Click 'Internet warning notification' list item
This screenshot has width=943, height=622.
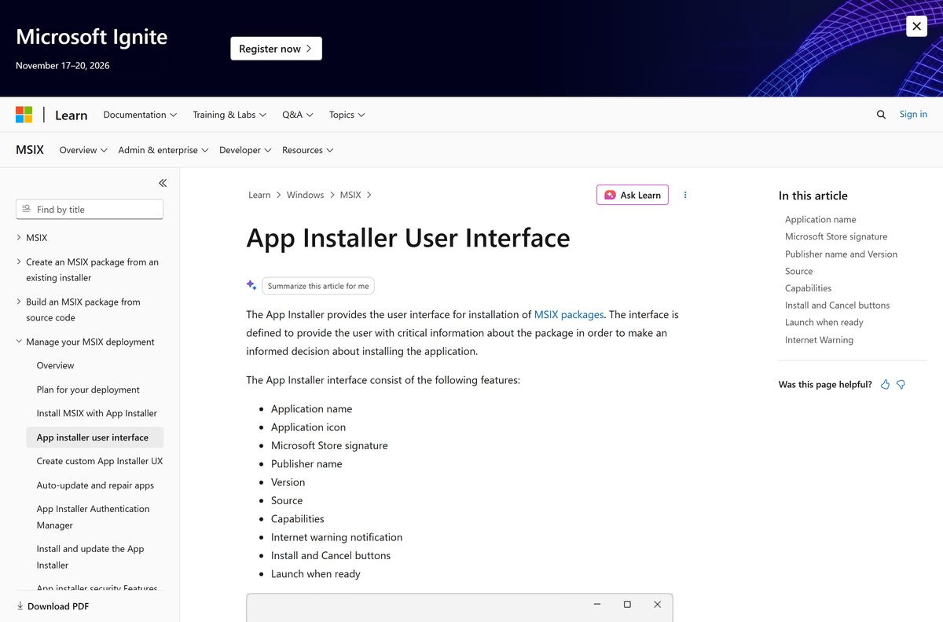click(336, 537)
